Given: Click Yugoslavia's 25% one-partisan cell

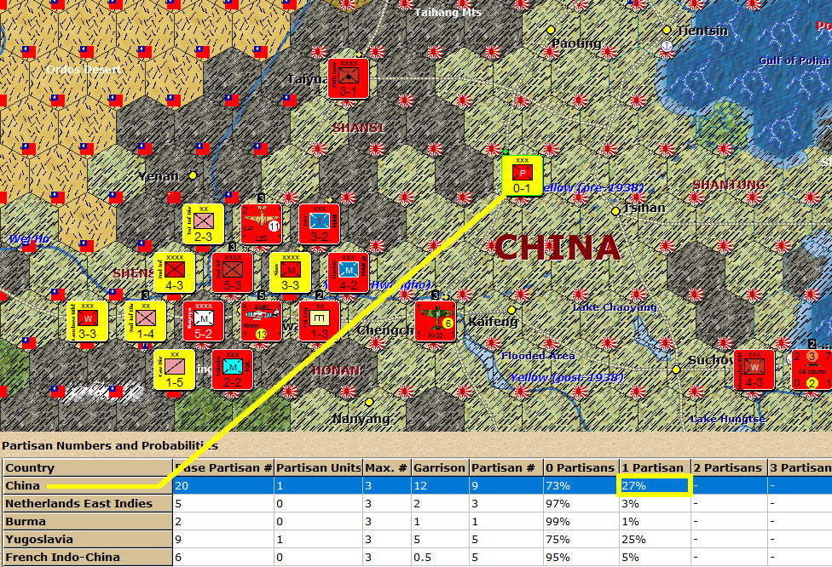Looking at the screenshot, I should [x=655, y=540].
